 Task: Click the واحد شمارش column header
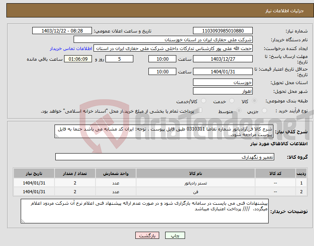point(116,173)
